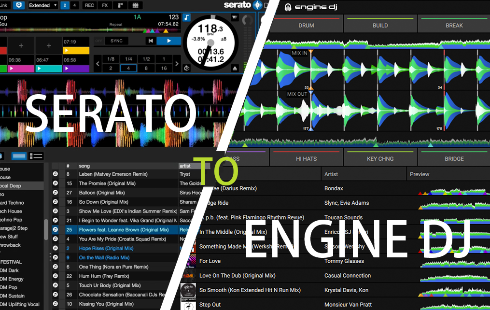Add a cue in the first empty + slot
This screenshot has width=490, height=310.
point(21,45)
